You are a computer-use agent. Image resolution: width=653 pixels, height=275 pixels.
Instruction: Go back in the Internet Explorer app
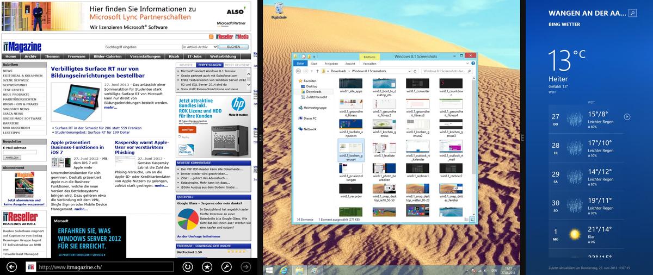coord(11,267)
